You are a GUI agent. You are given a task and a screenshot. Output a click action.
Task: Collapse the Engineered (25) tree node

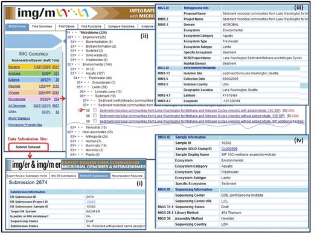pos(72,37)
